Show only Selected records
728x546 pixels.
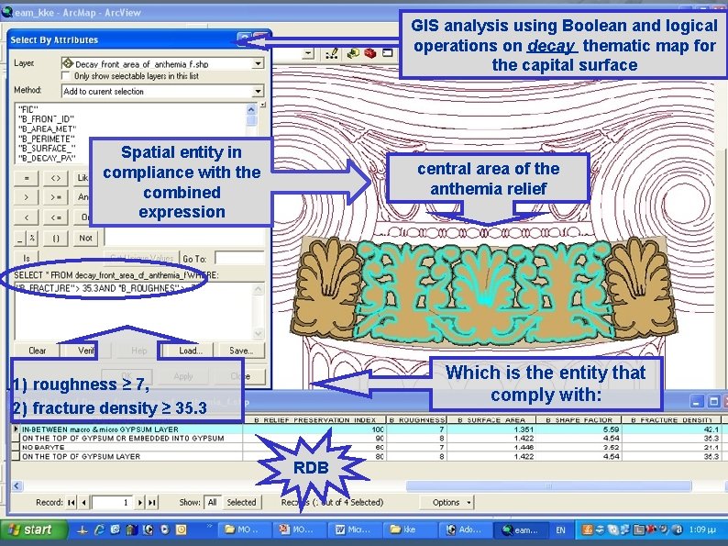tap(241, 502)
